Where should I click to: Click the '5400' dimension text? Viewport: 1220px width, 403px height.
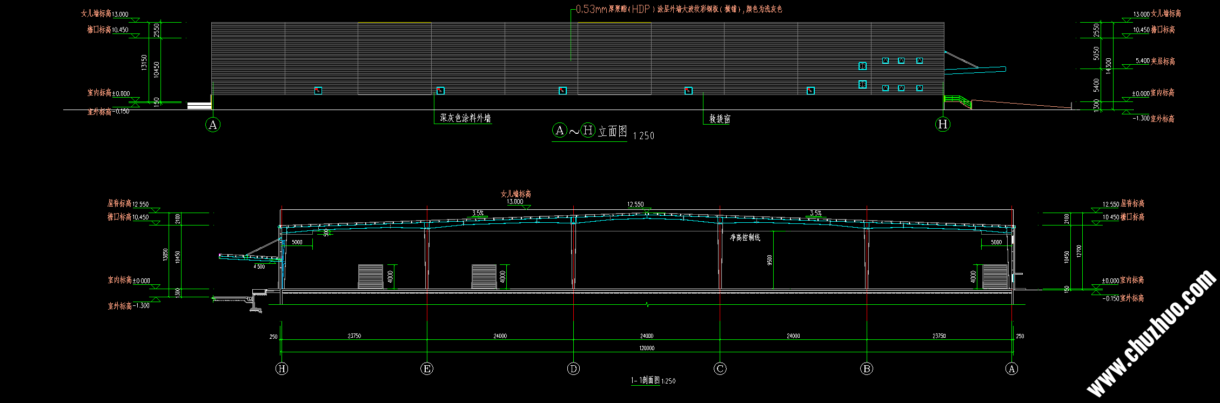click(1096, 85)
